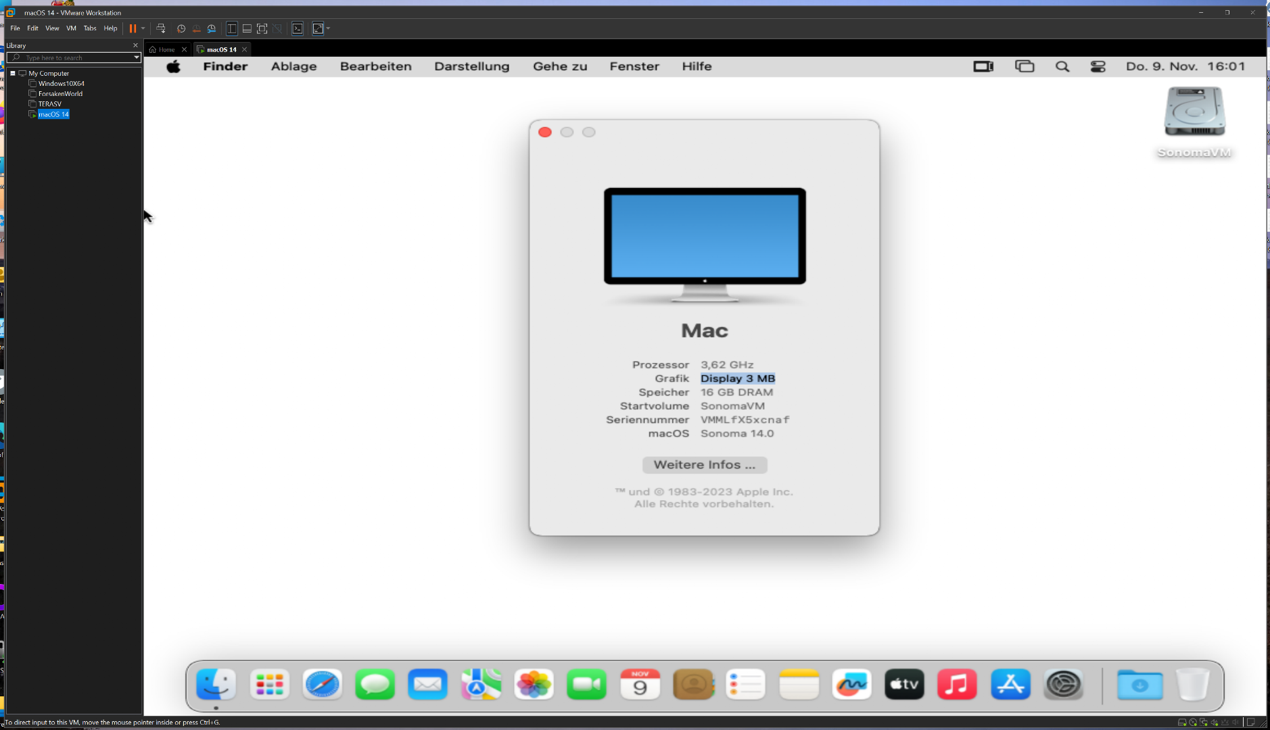The width and height of the screenshot is (1270, 730).
Task: Open Spotlight search in macOS menu bar
Action: pos(1062,66)
